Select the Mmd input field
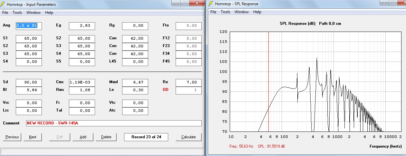This screenshot has width=406, height=156. [x=135, y=83]
